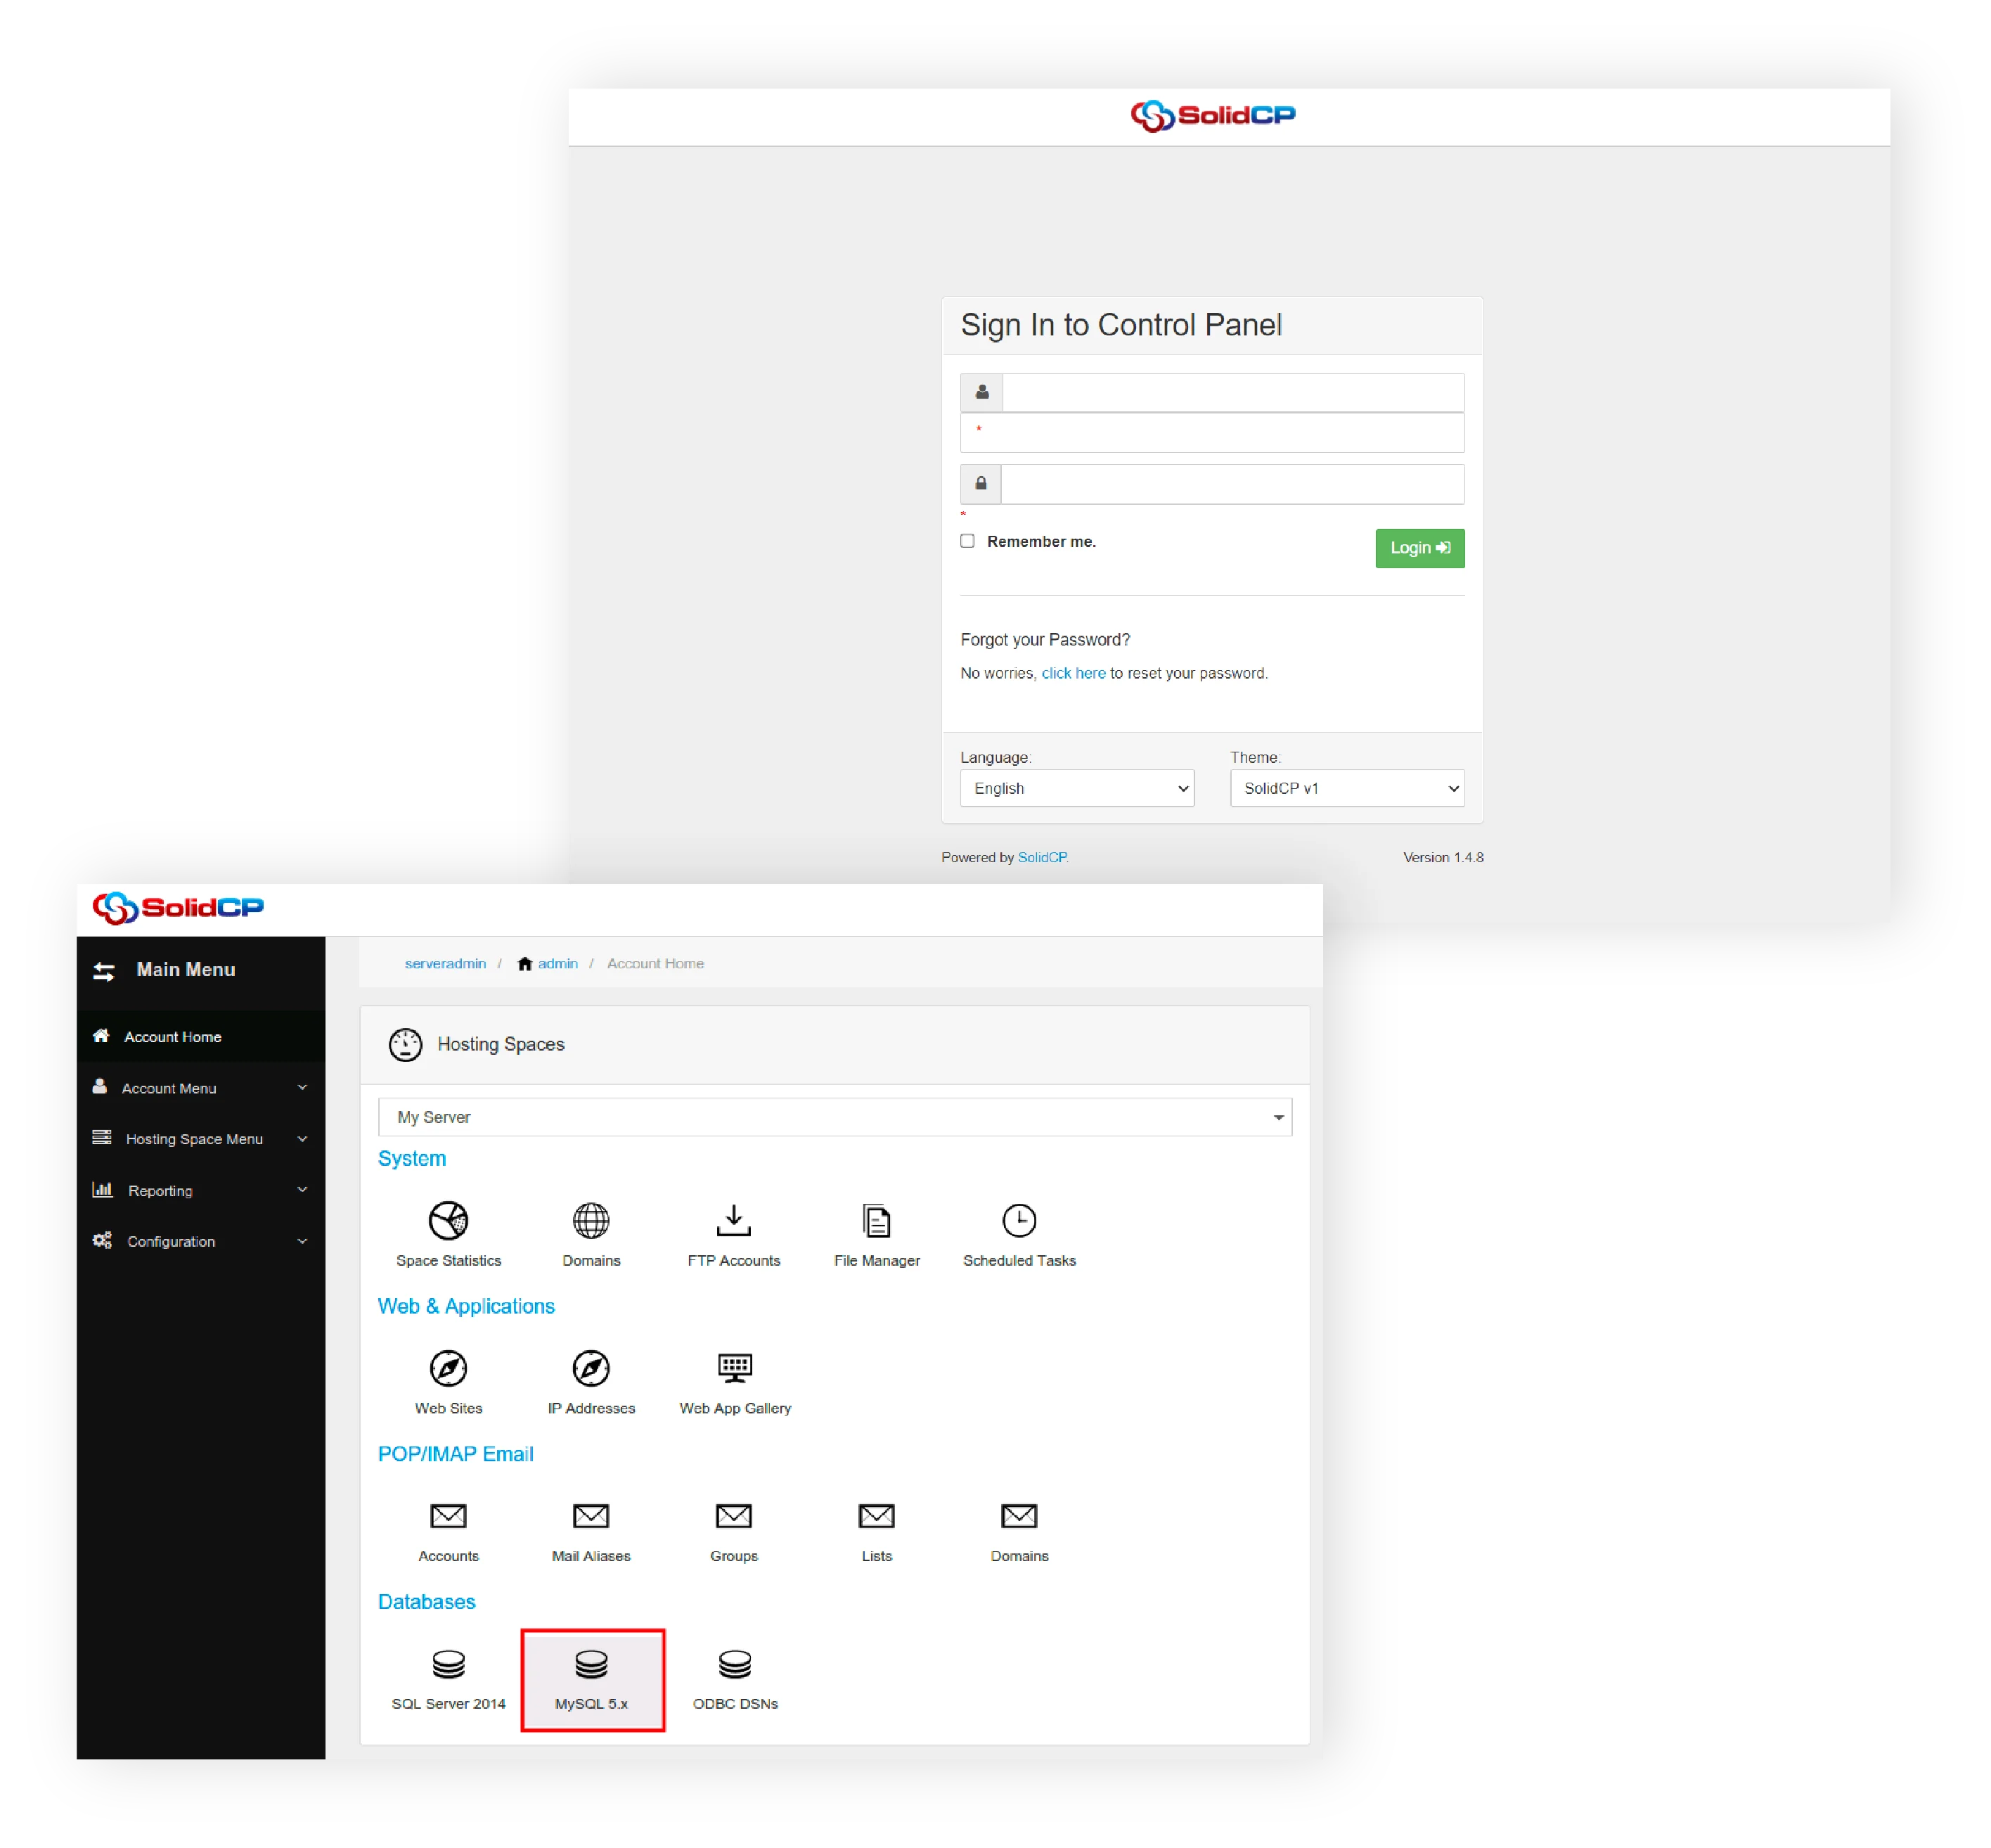Viewport: 1991px width, 1848px height.
Task: Toggle the Main Menu collapse icon
Action: (104, 970)
